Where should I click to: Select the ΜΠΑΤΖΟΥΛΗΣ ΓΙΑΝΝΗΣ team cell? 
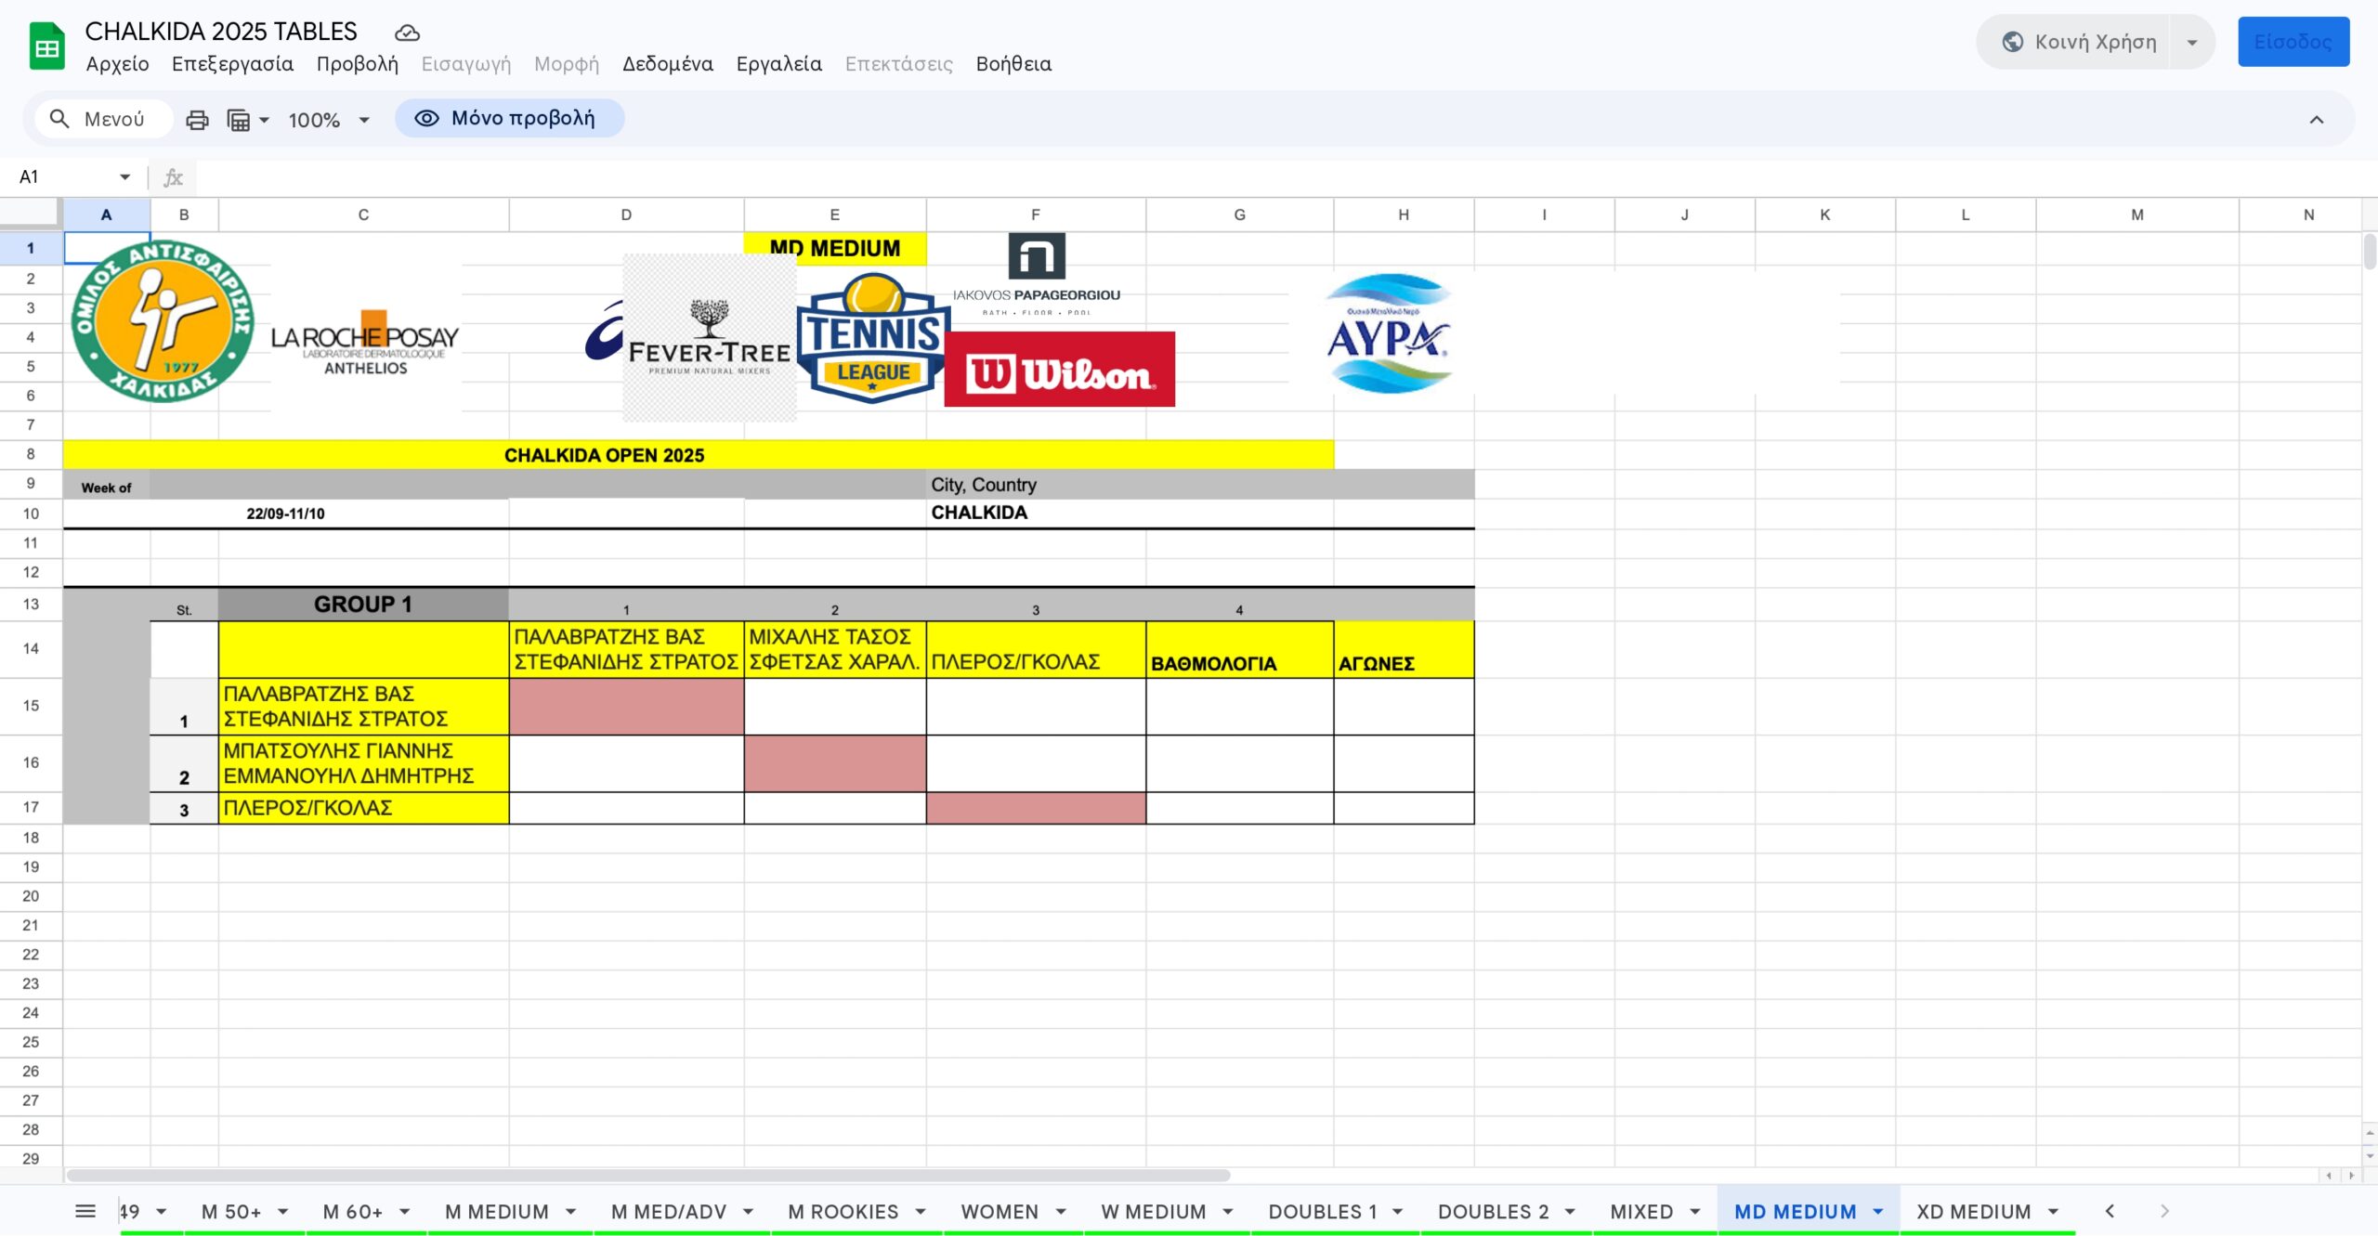[363, 763]
